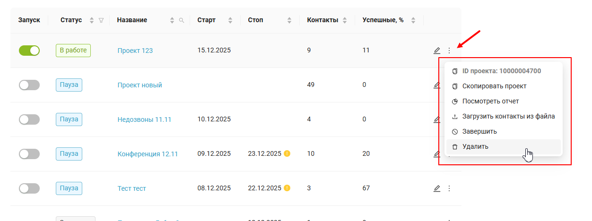Click the edit pencil for Проект 123
Screen dimensions: 592x221
click(x=436, y=51)
